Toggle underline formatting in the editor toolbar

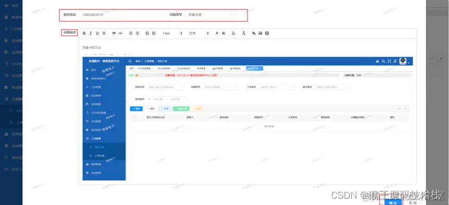(x=97, y=33)
